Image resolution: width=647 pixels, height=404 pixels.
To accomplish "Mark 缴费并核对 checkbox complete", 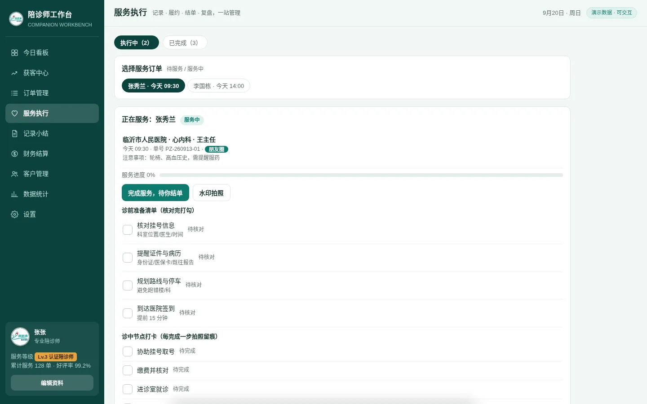I will click(x=128, y=370).
